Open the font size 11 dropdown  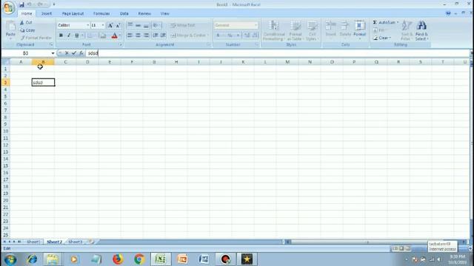click(103, 25)
